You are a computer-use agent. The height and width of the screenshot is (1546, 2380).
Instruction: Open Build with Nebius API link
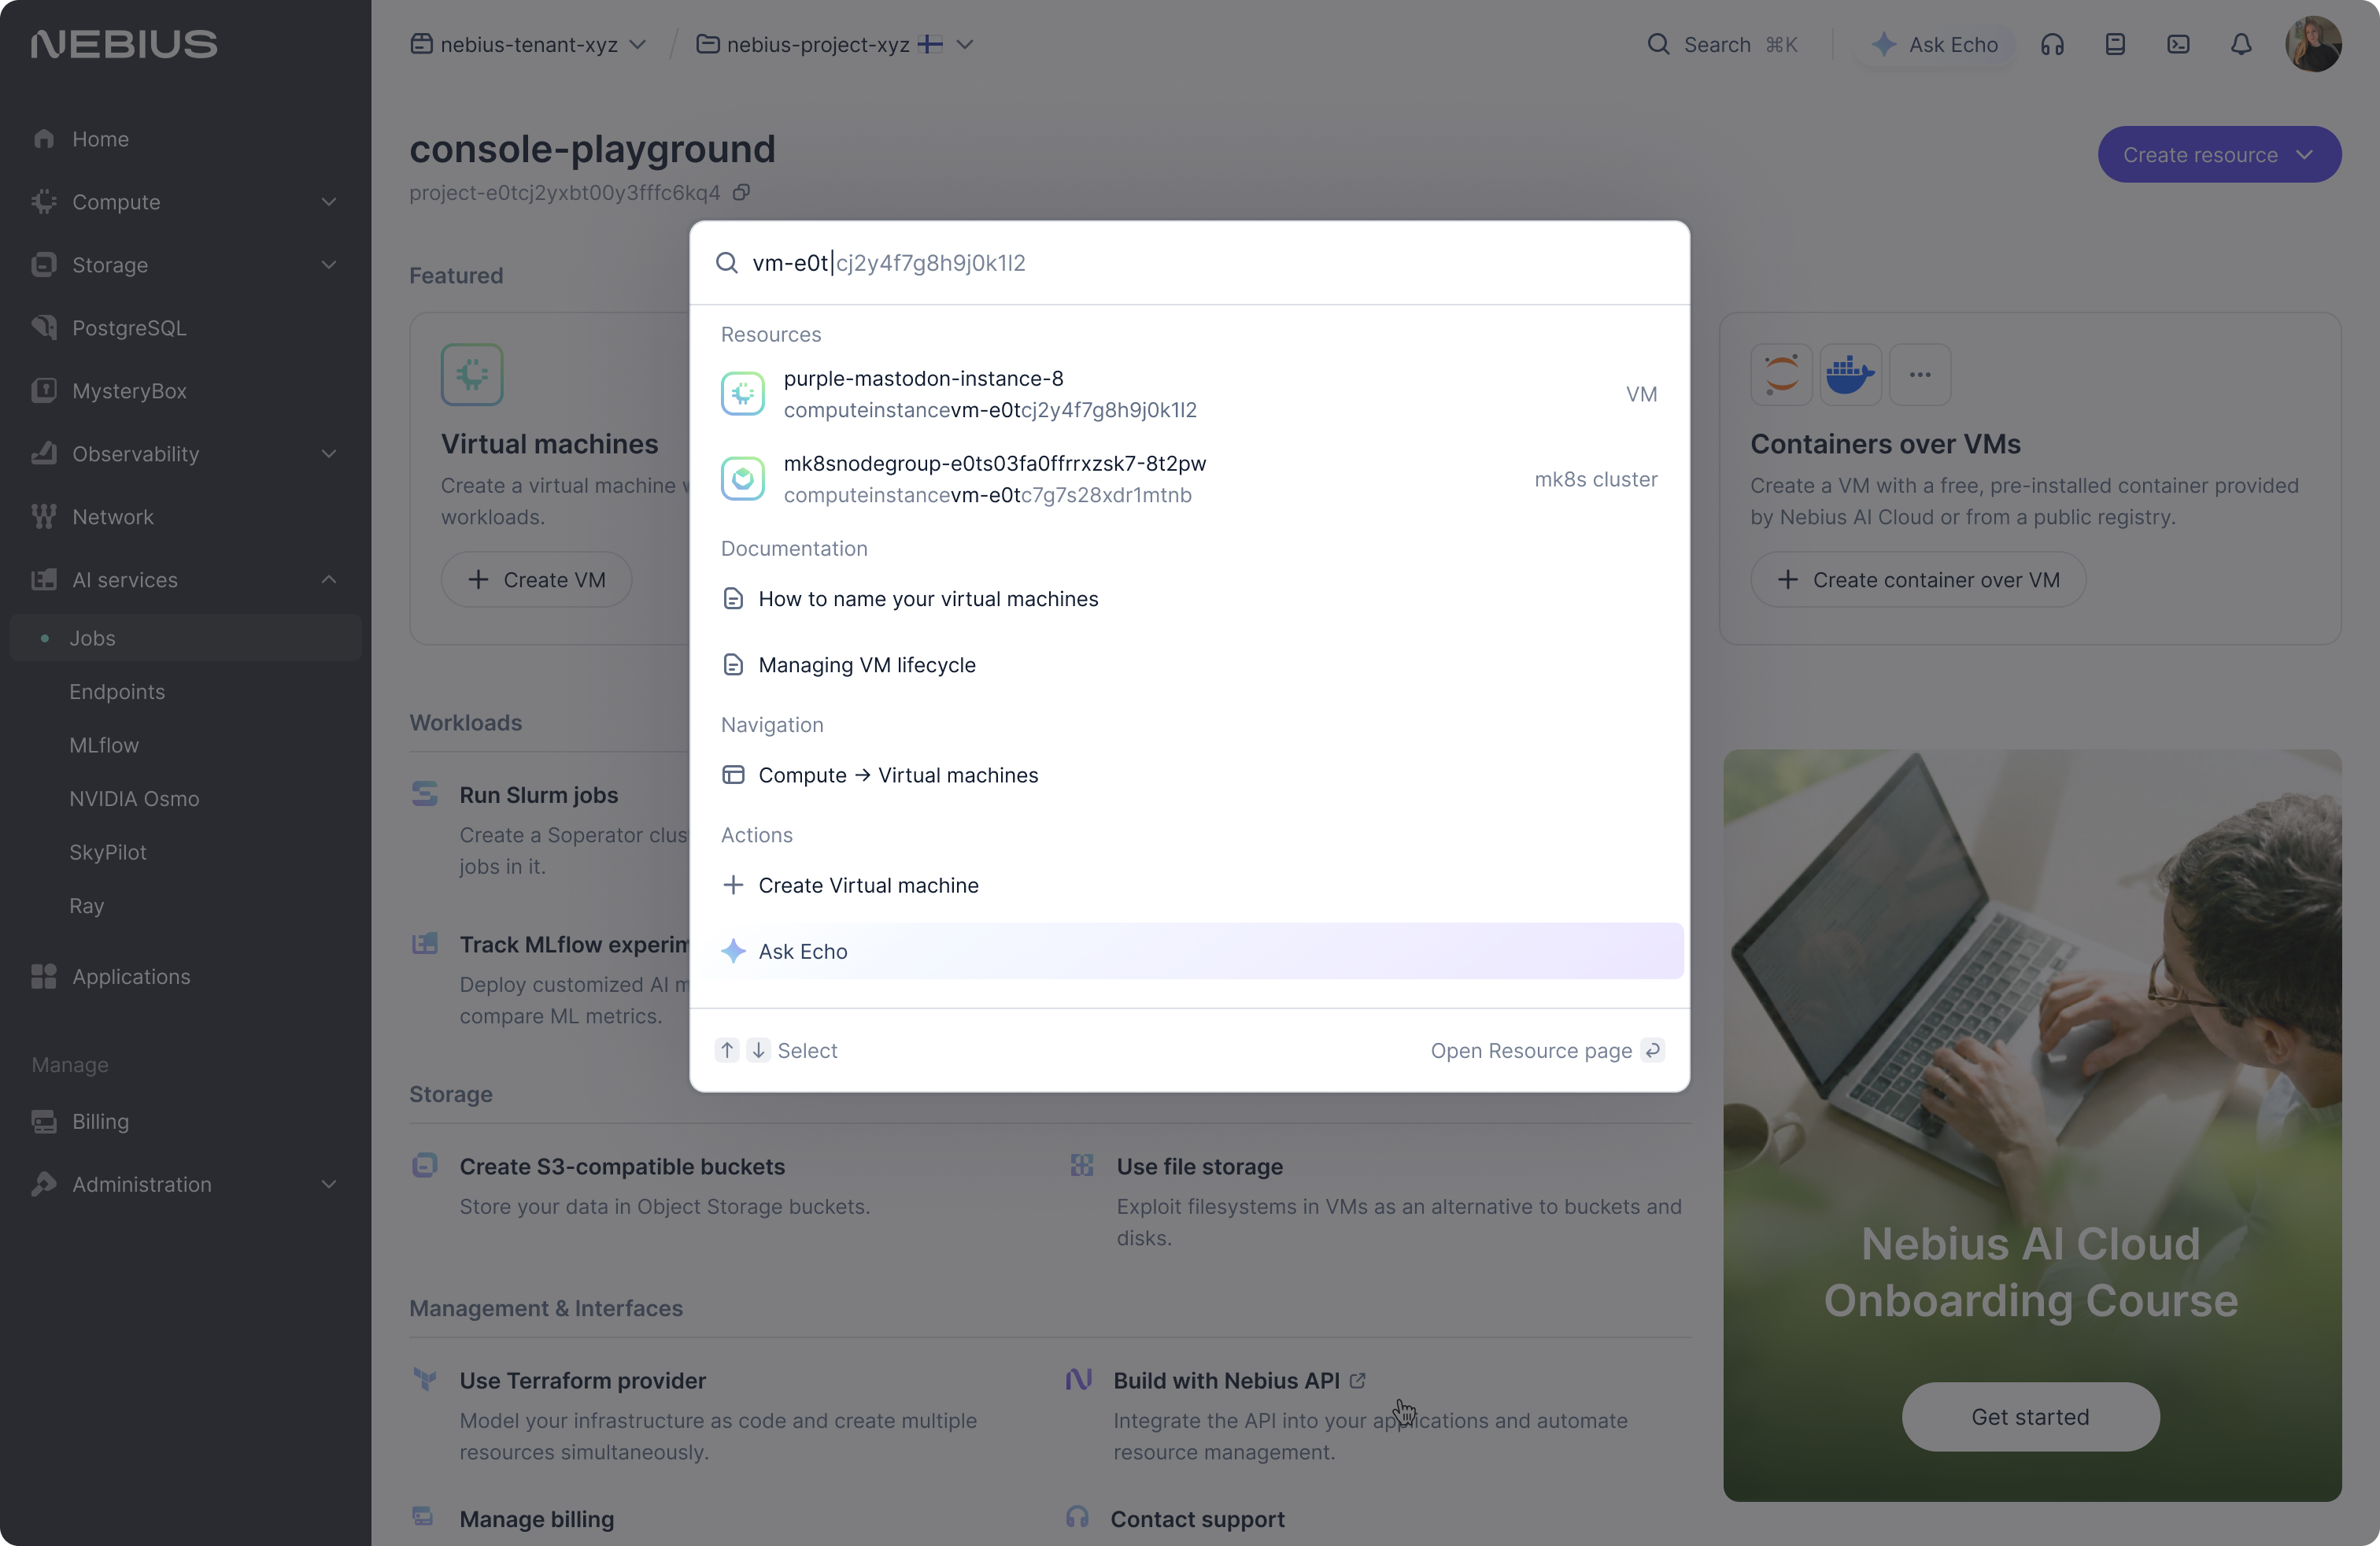coord(1239,1381)
